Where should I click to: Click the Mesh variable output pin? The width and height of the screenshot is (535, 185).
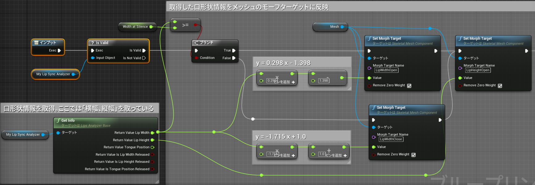tap(342, 27)
